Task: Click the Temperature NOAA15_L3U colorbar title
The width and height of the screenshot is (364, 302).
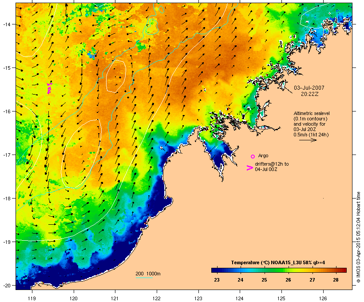Action: pos(278,262)
